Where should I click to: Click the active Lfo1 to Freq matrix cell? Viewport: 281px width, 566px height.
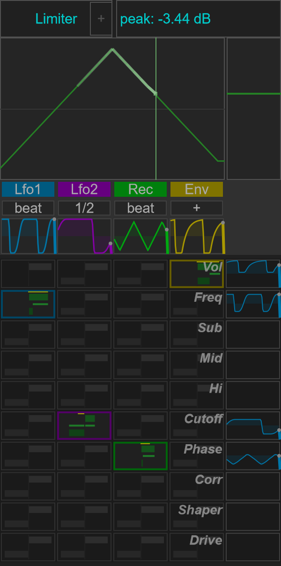pos(28,304)
